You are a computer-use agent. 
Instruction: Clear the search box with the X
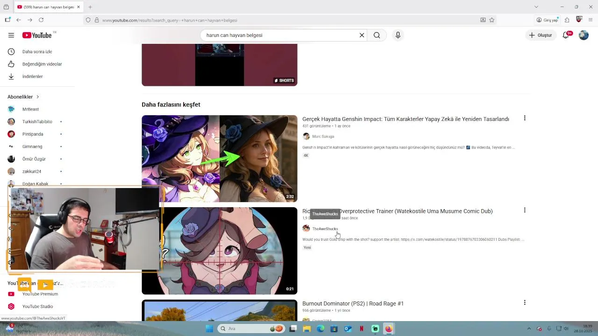pyautogui.click(x=362, y=35)
